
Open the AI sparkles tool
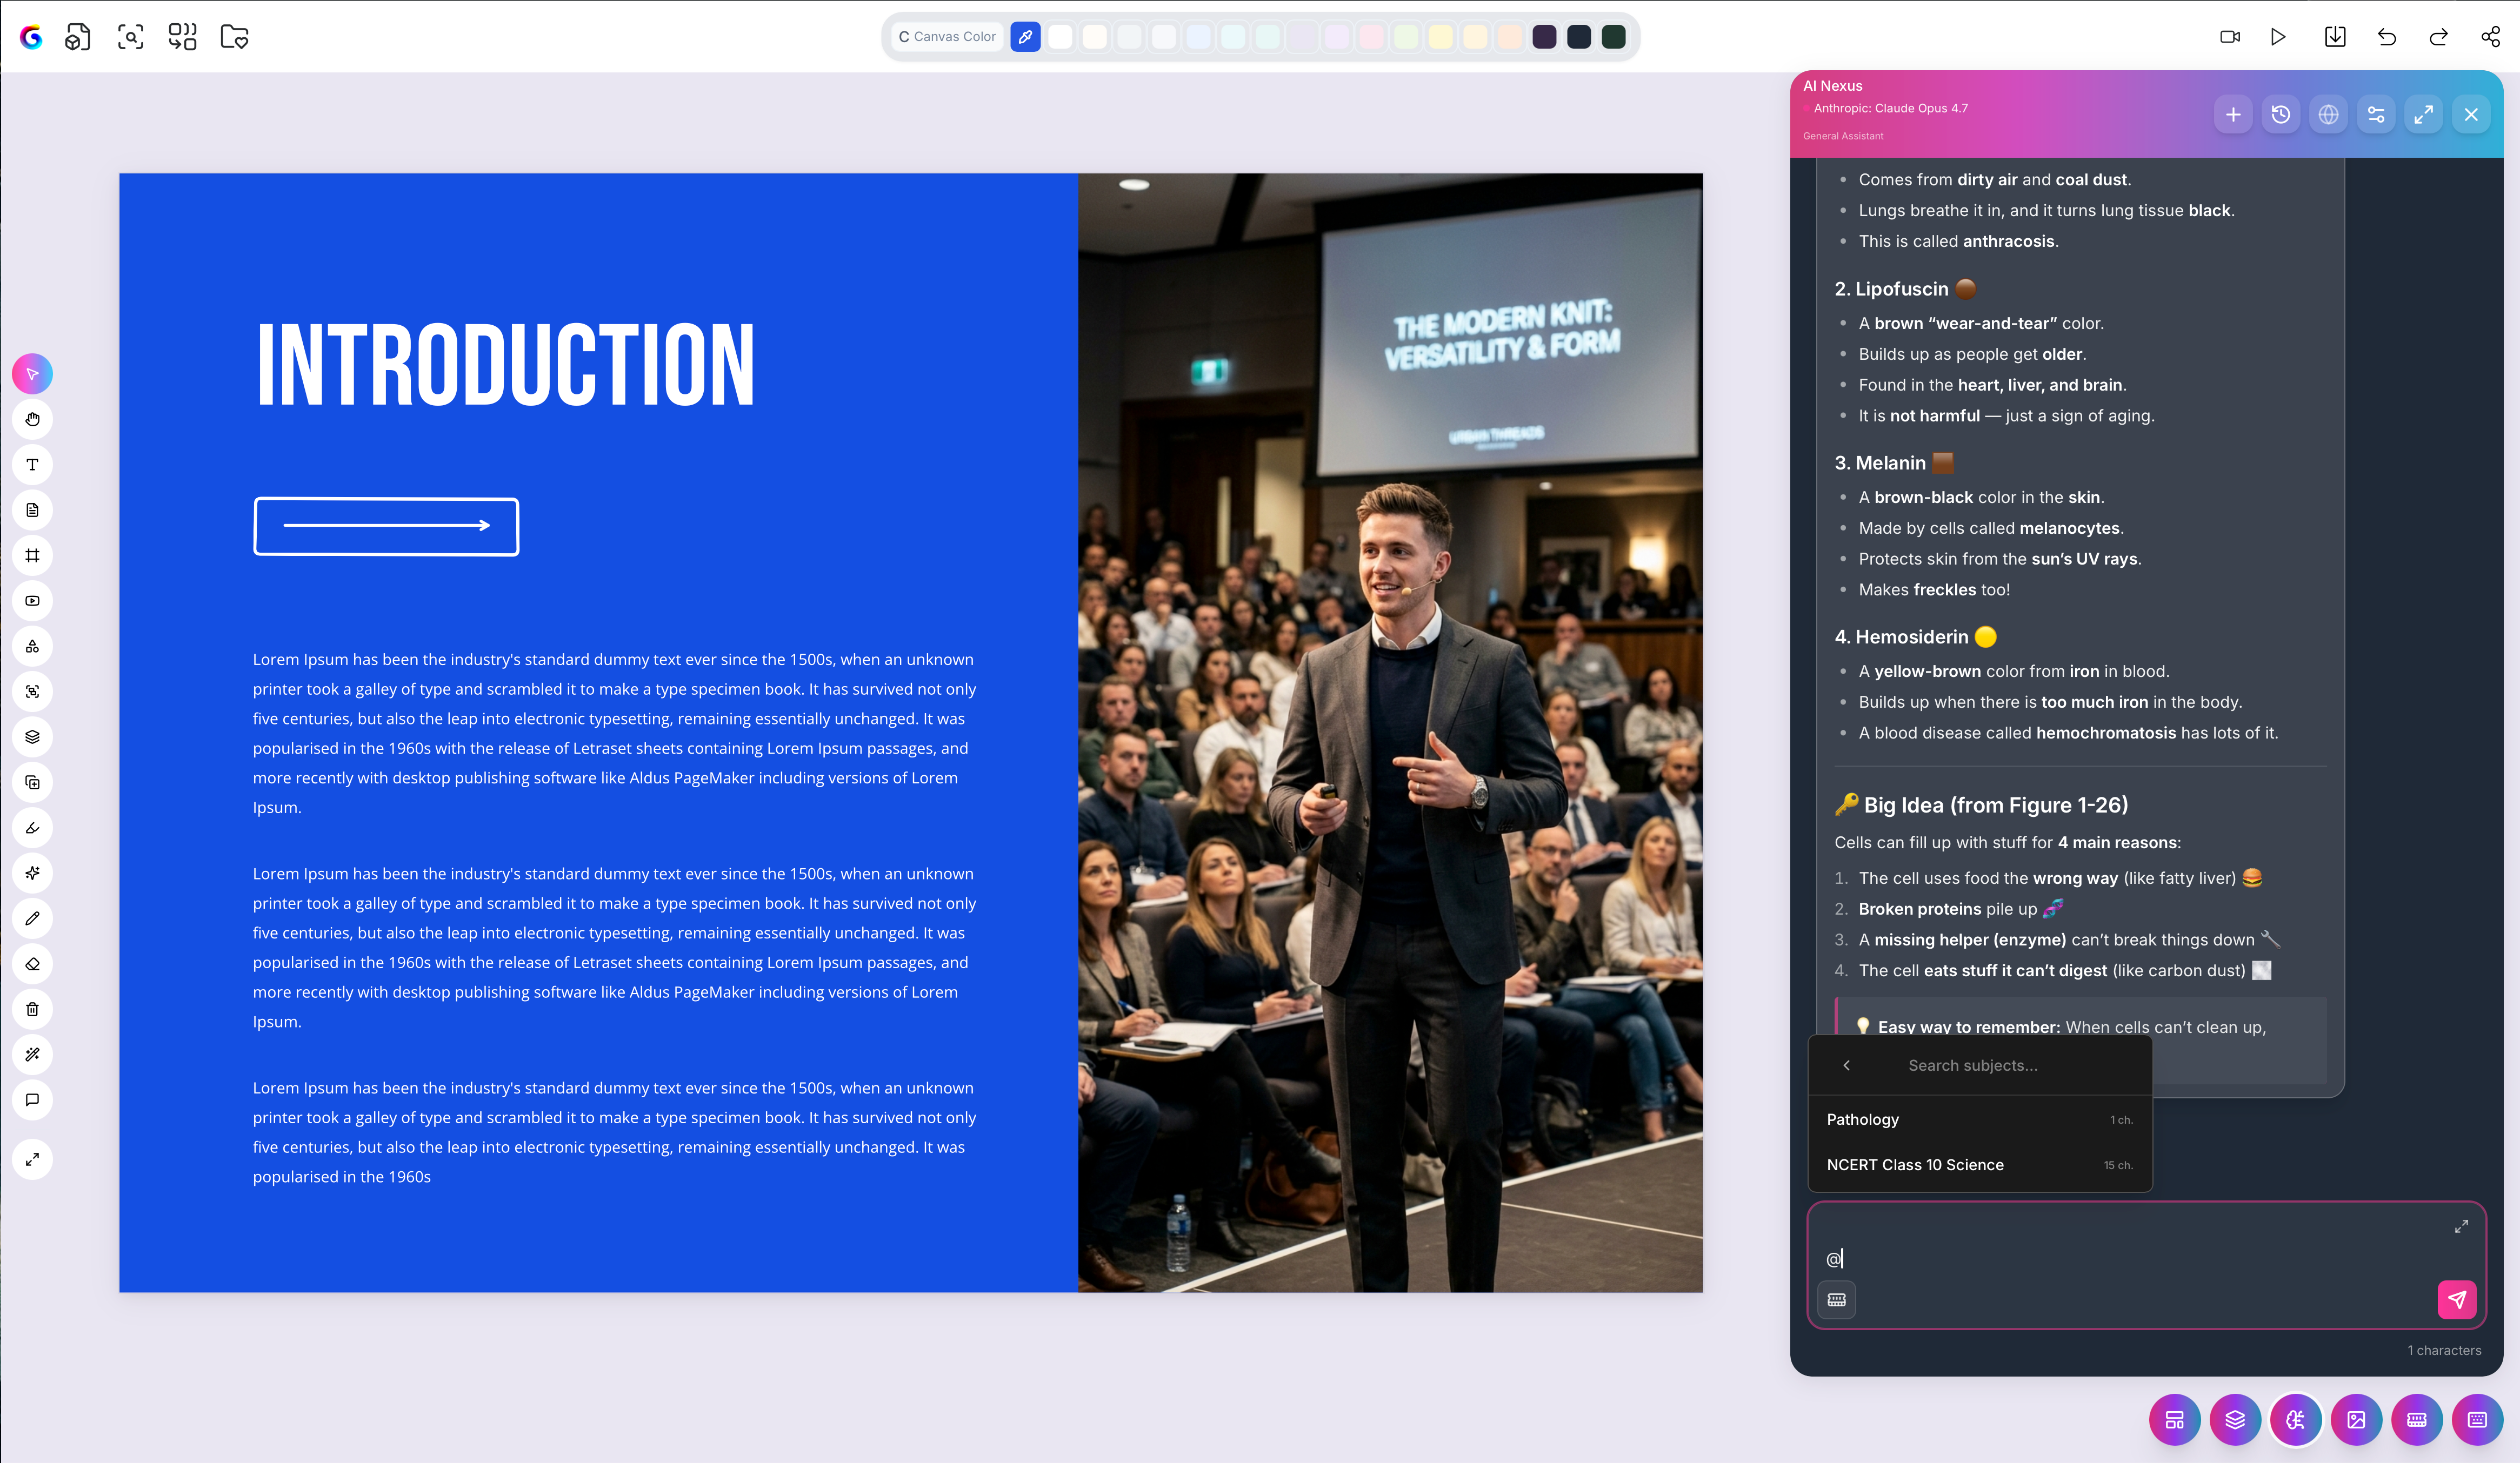[x=32, y=874]
